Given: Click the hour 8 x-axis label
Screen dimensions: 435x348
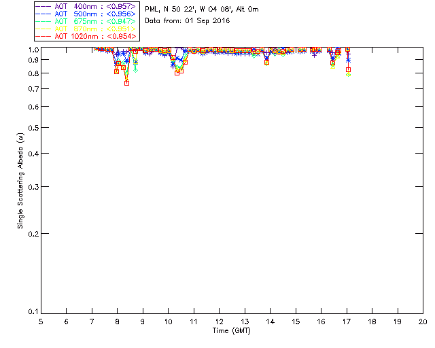Looking at the screenshot, I should click(118, 321).
